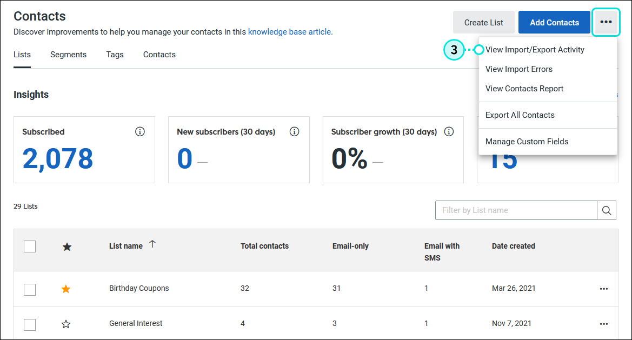
Task: Click the Subscriber growth info icon
Action: coord(449,131)
